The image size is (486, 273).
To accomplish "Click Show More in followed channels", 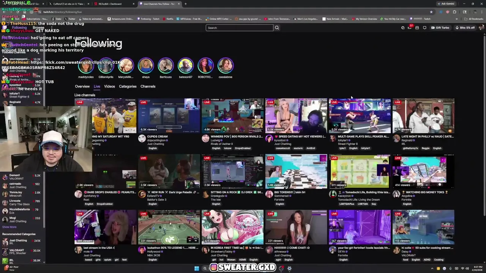I will (x=9, y=227).
